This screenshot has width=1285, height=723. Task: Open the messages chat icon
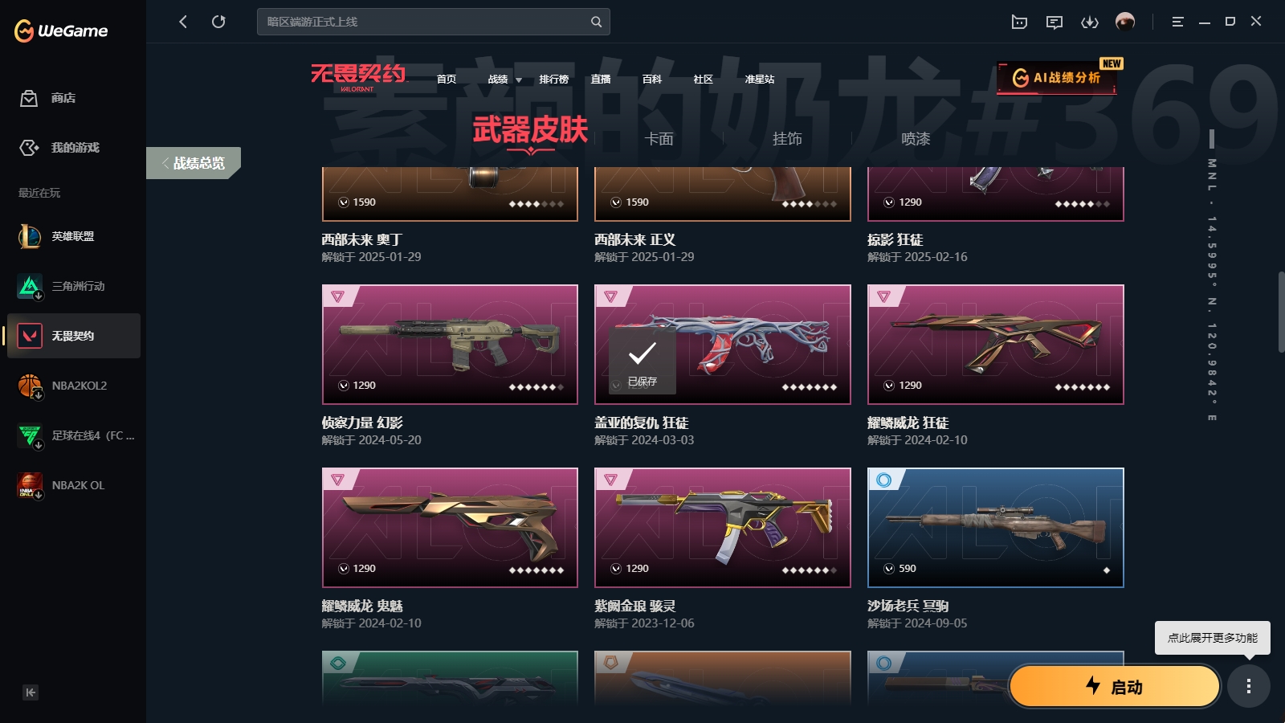[x=1055, y=22]
